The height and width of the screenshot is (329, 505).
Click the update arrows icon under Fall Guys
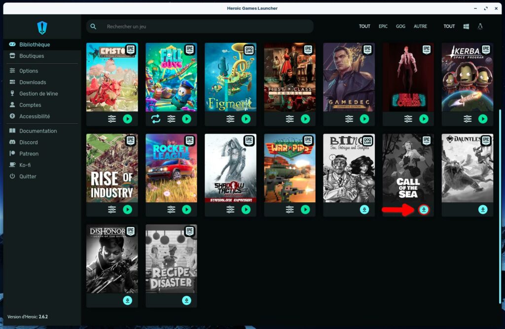pos(156,119)
